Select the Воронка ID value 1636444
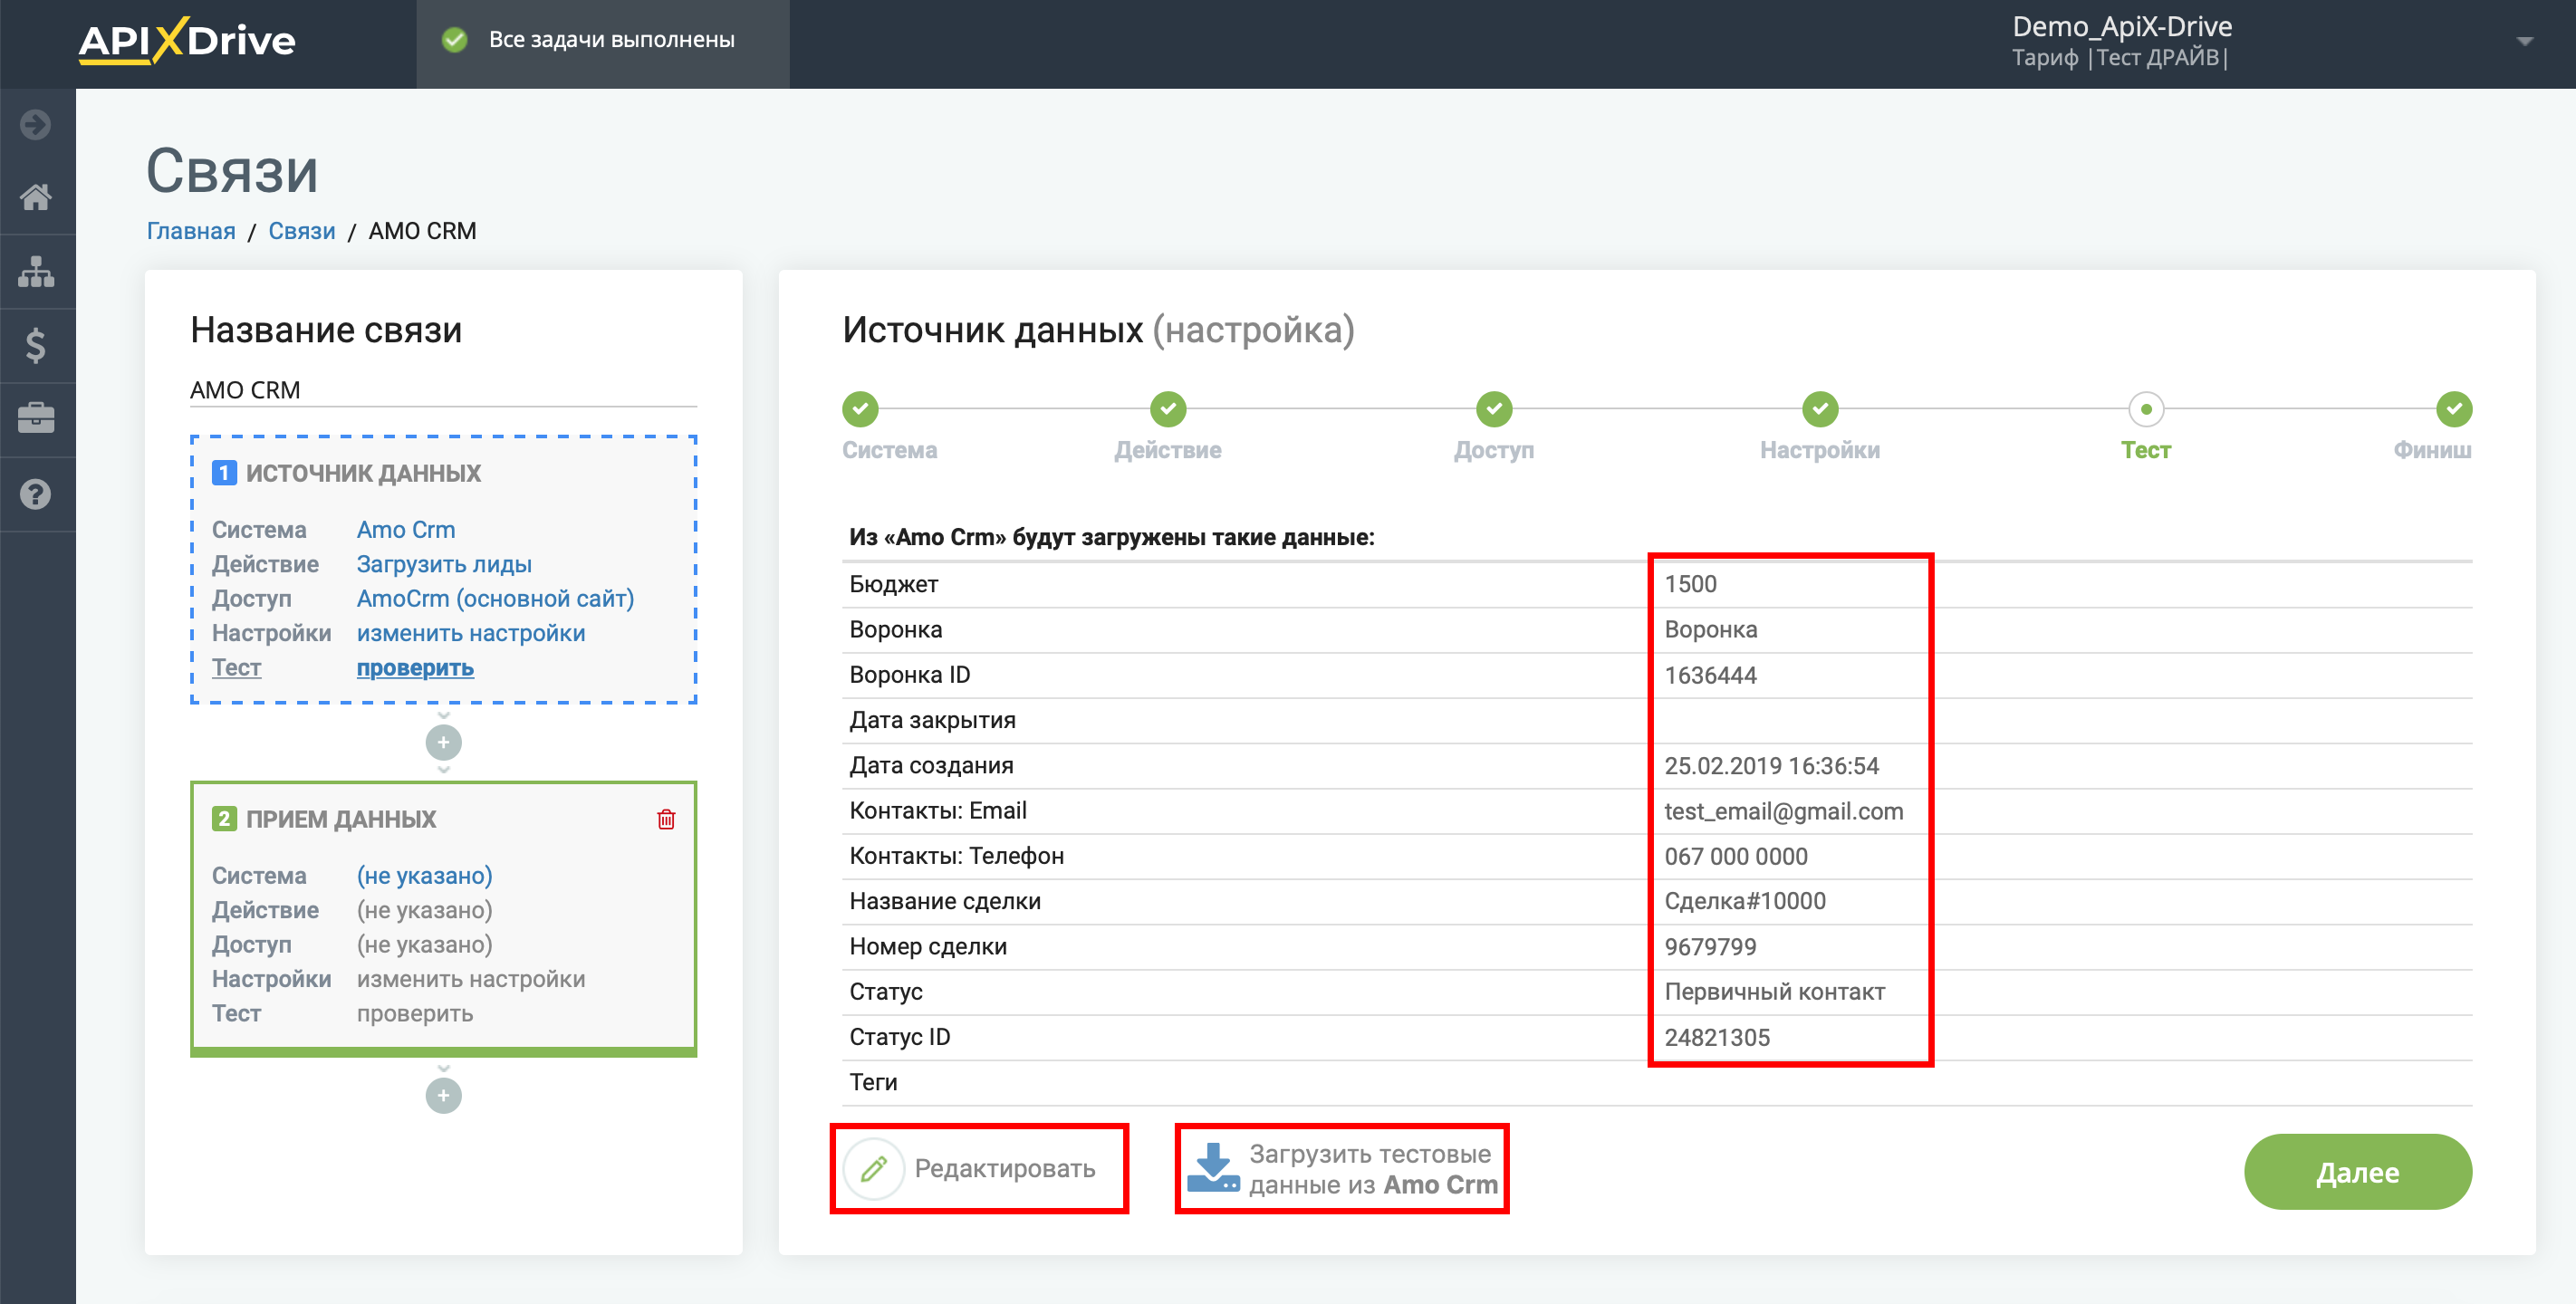This screenshot has width=2576, height=1304. [1710, 675]
